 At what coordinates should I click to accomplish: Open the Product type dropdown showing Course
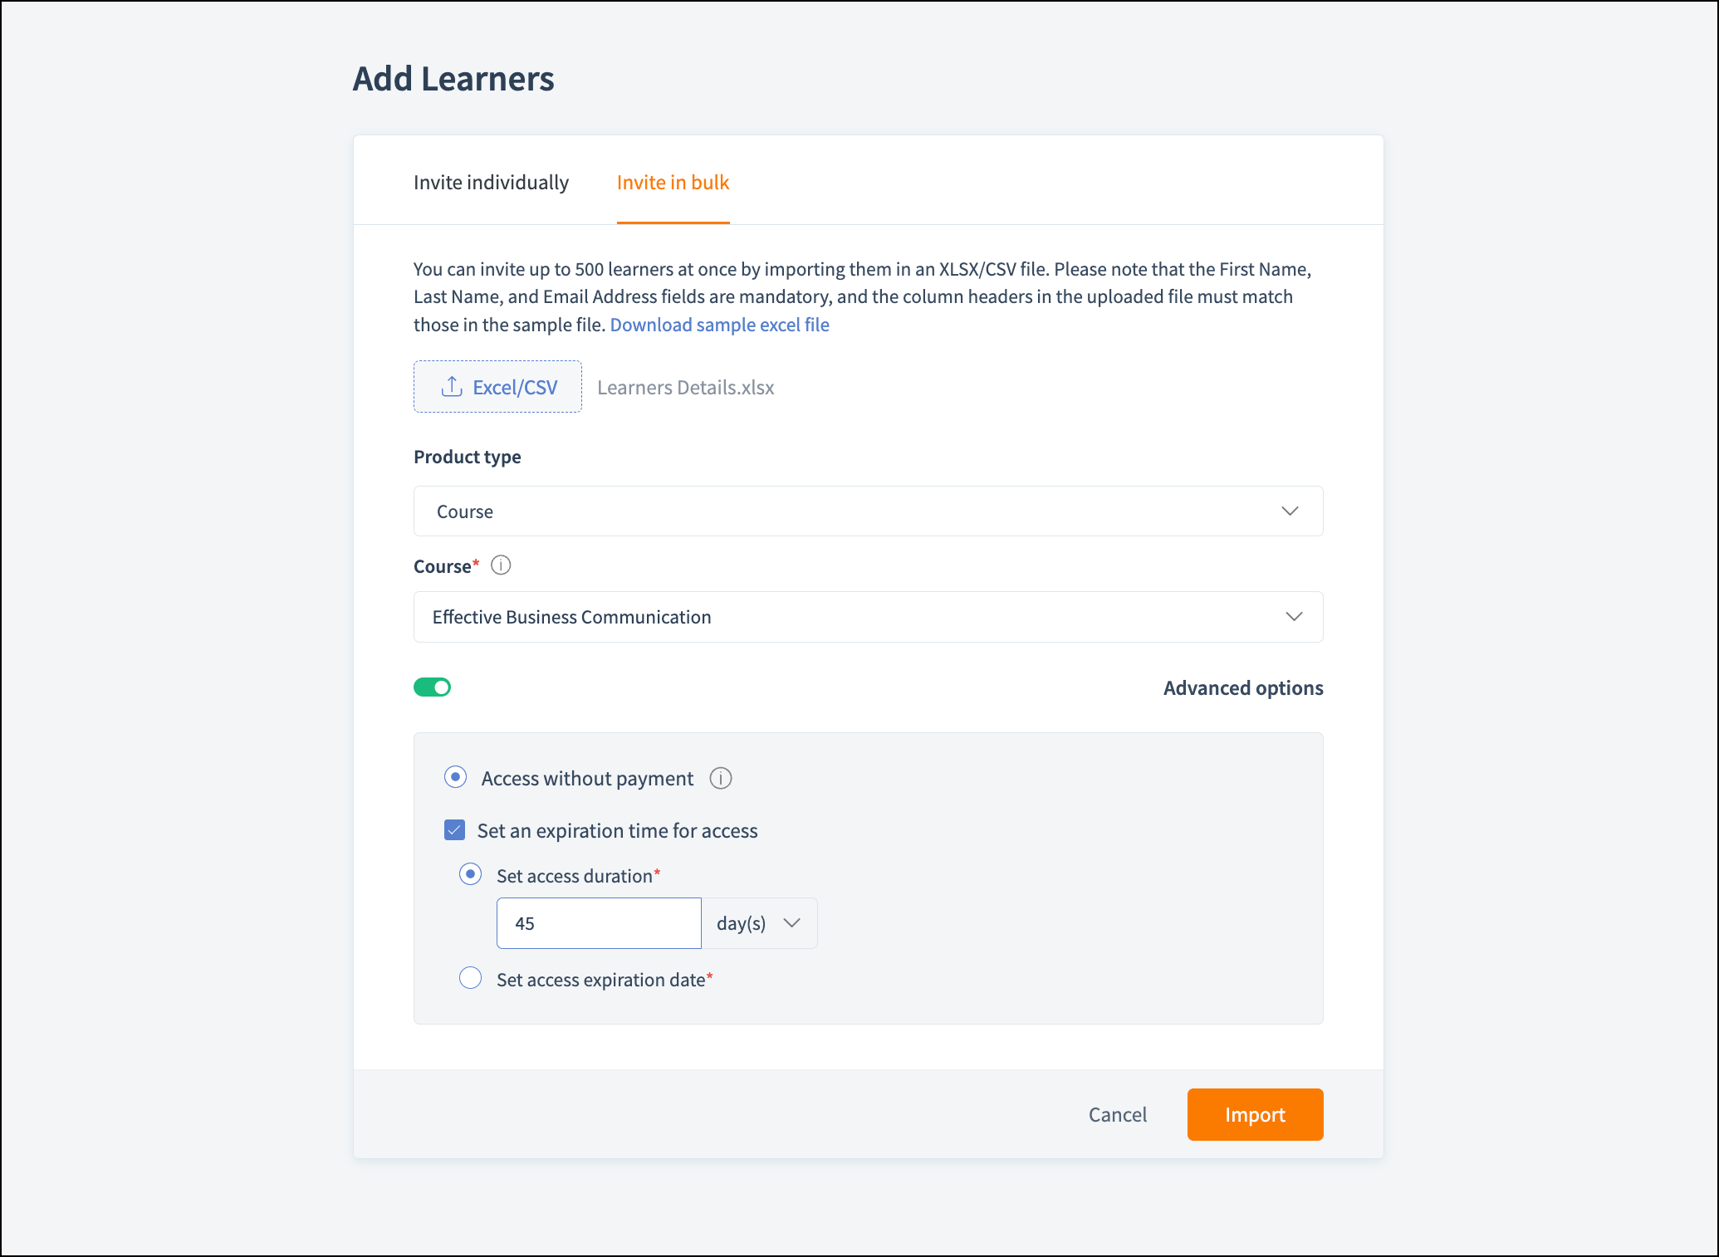[x=867, y=511]
